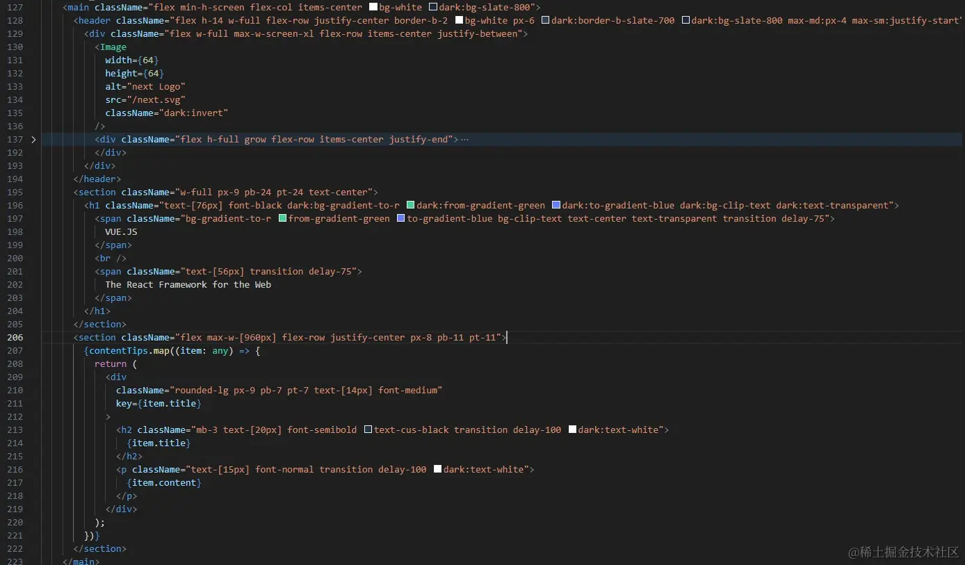Place cursor on height={64} attribute
The height and width of the screenshot is (565, 965).
[135, 74]
